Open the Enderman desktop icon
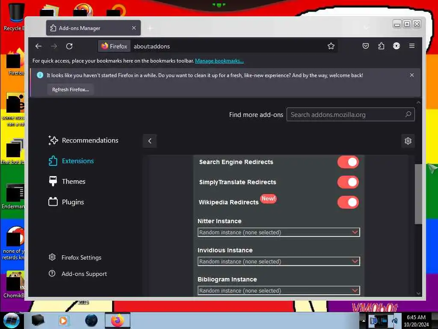This screenshot has height=329, width=438. coord(14,196)
